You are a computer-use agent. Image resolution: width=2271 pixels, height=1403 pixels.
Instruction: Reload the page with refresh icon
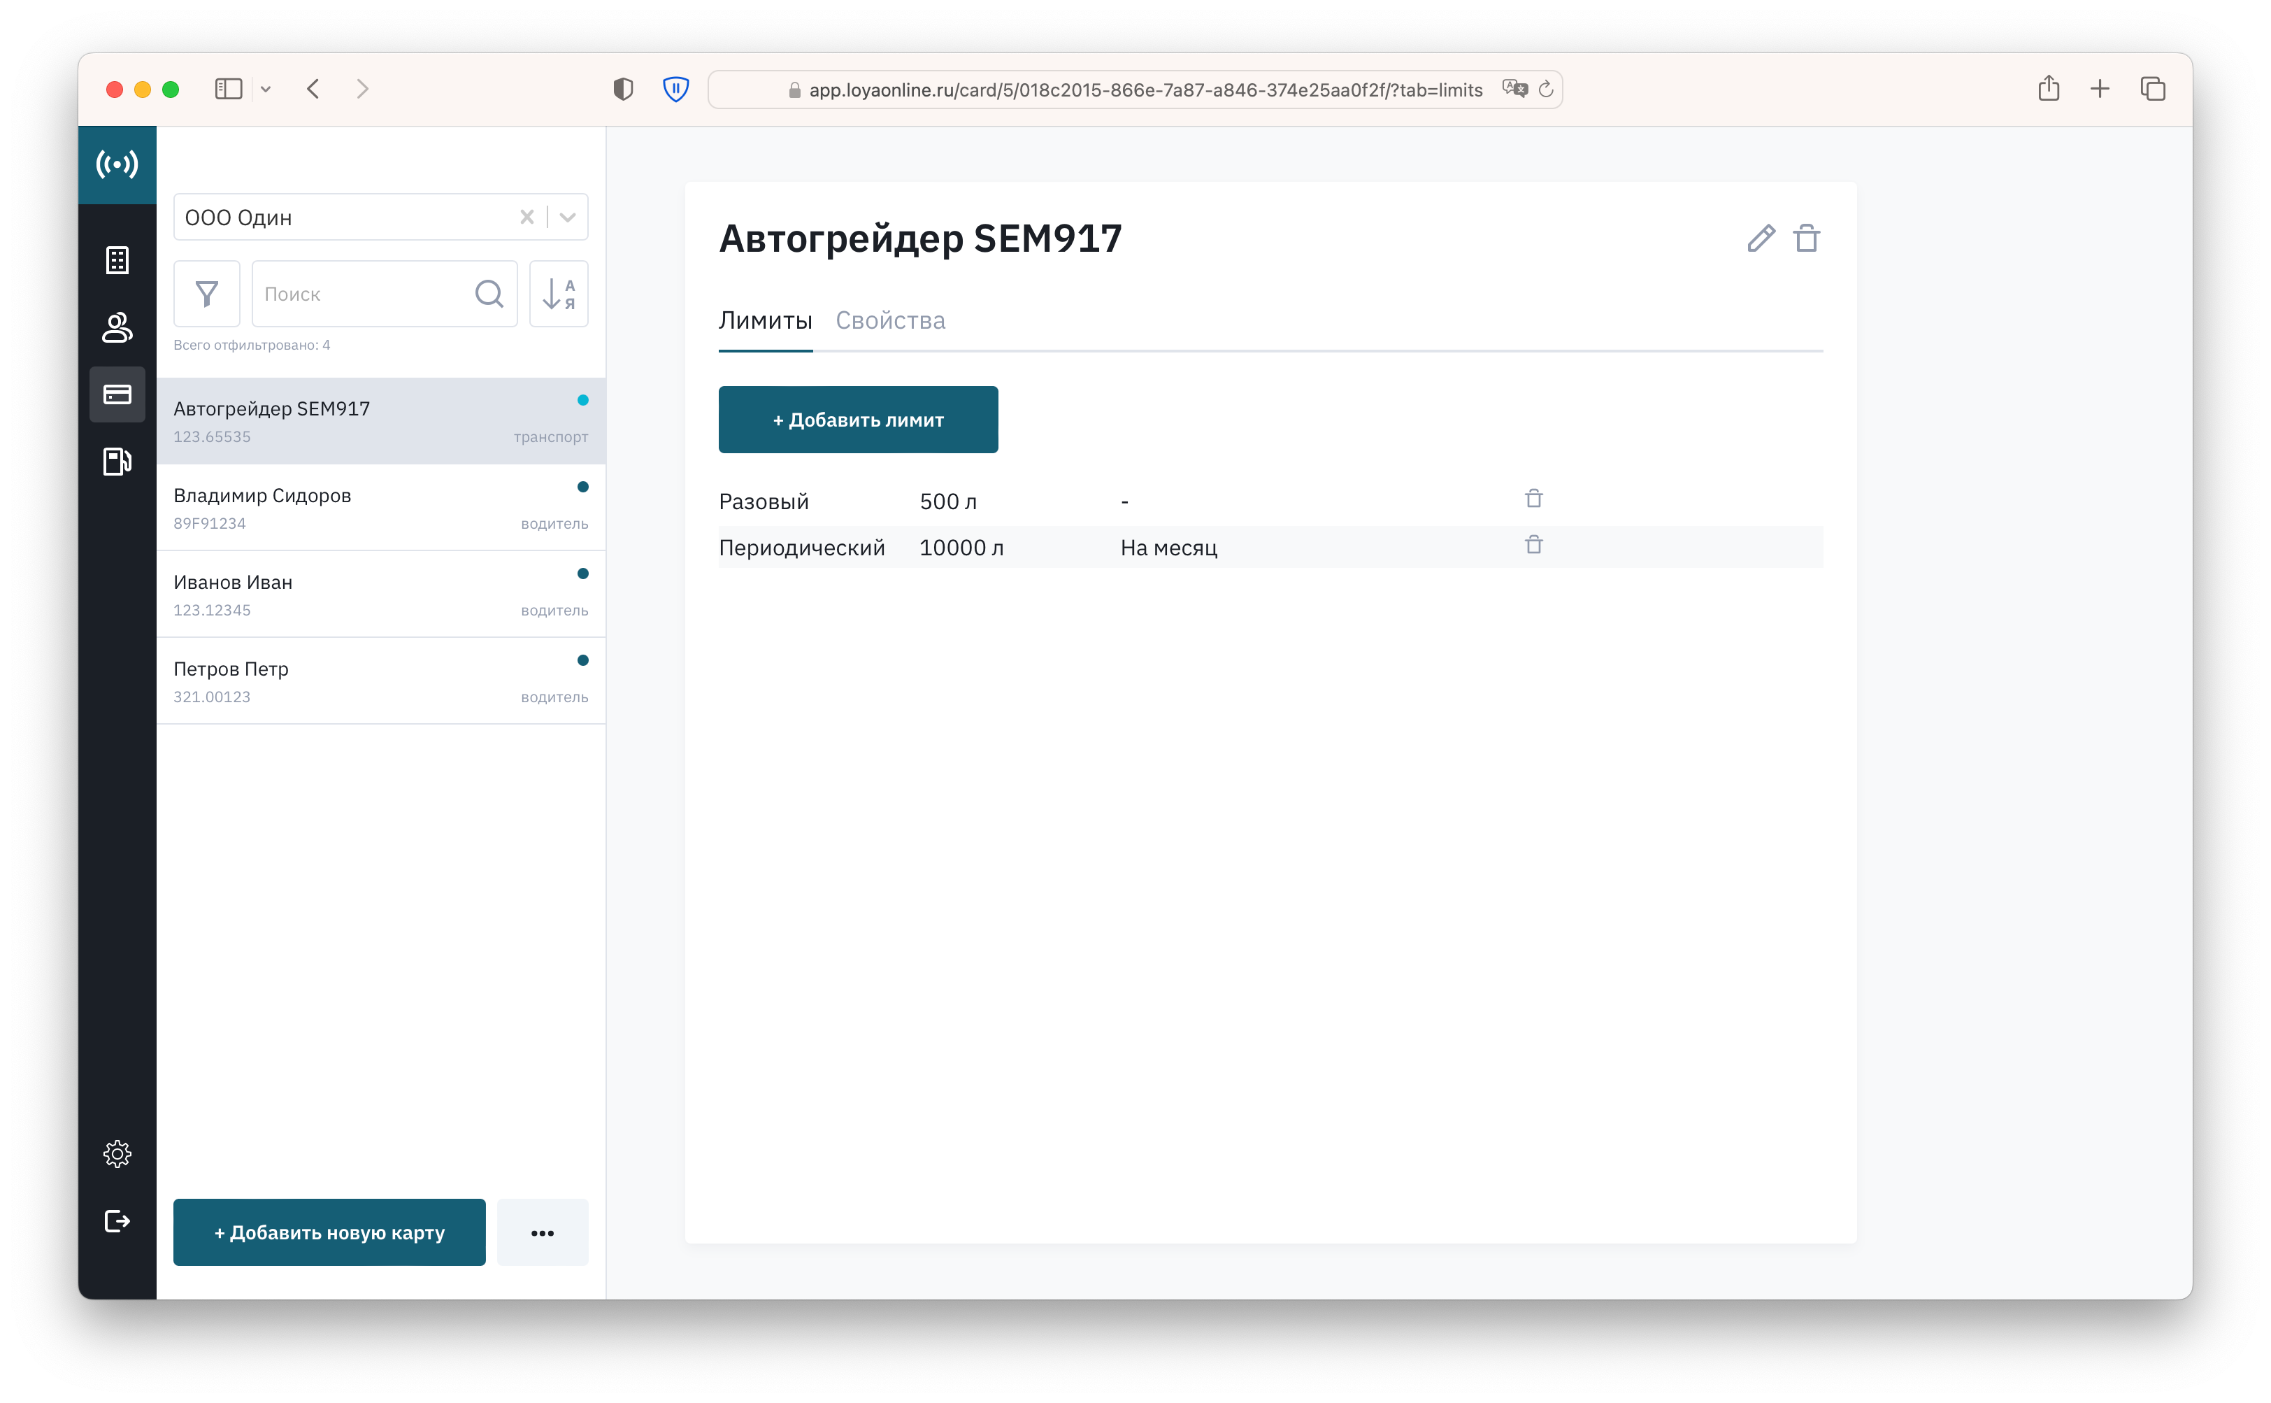1545,89
